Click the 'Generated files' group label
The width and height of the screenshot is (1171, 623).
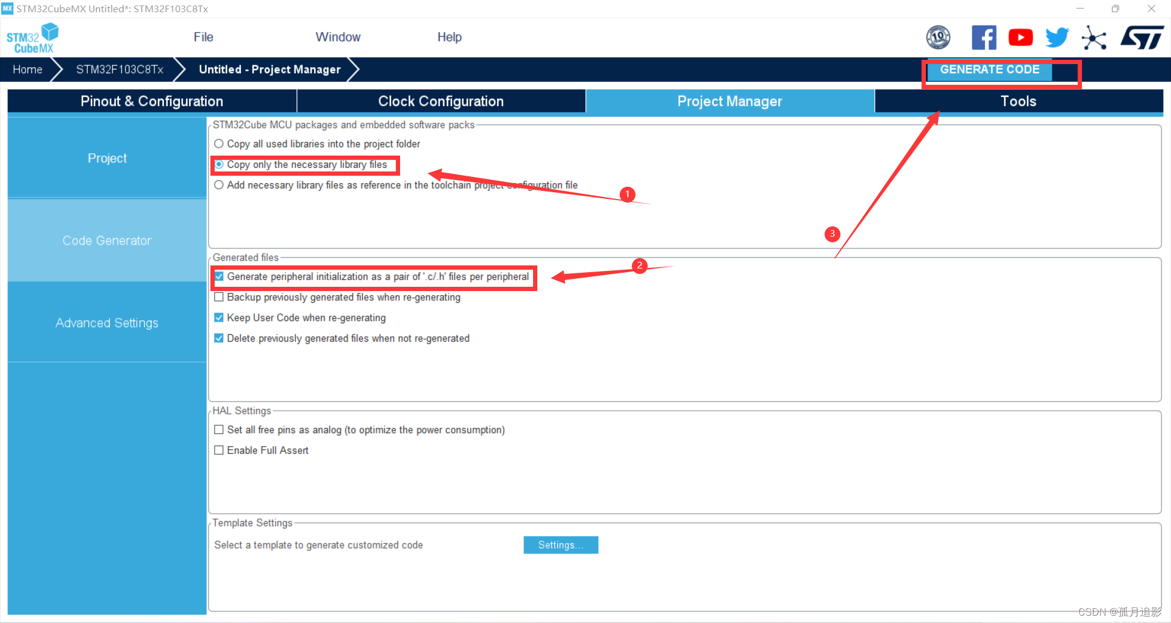(x=245, y=257)
